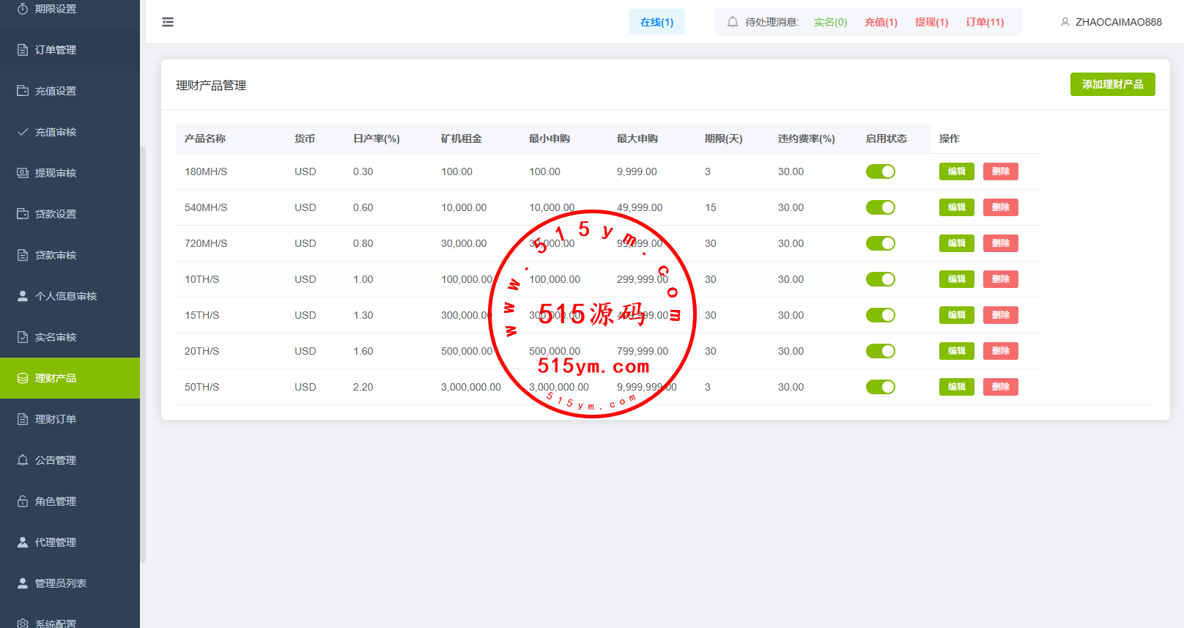
Task: Click the bell icon for 公告管理
Action: pyautogui.click(x=23, y=460)
